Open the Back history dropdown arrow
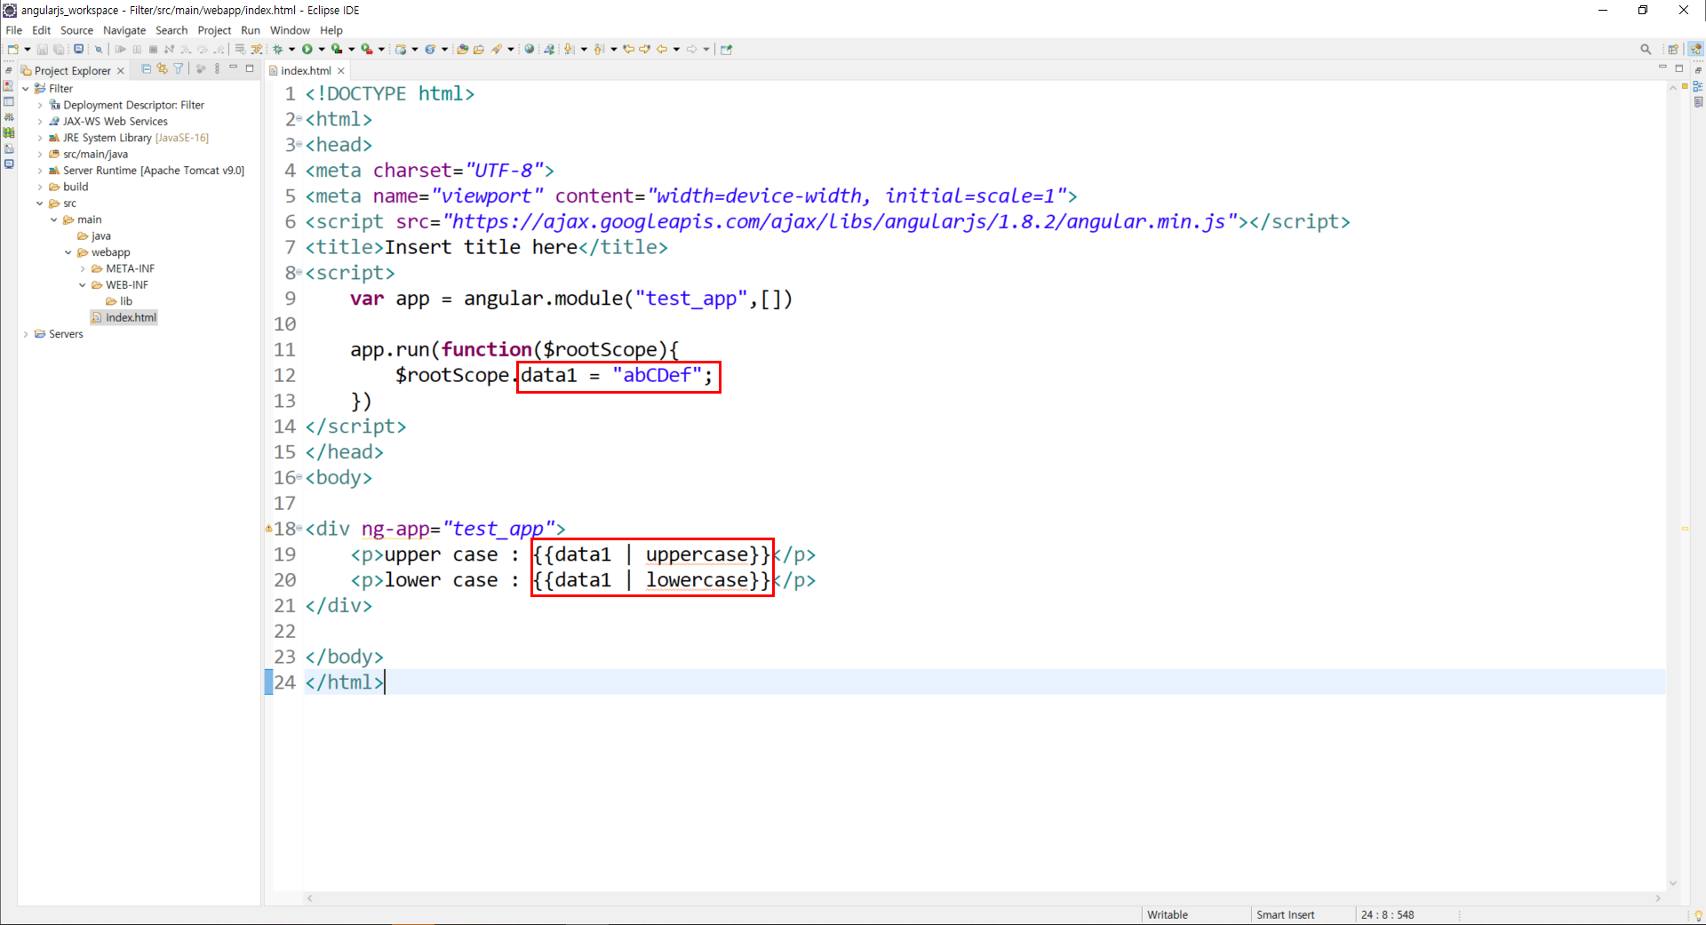The width and height of the screenshot is (1706, 925). pos(677,50)
